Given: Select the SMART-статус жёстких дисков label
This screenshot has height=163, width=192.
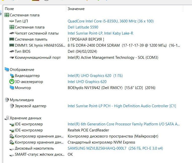Looking at the screenshot, I should [x=40, y=154].
